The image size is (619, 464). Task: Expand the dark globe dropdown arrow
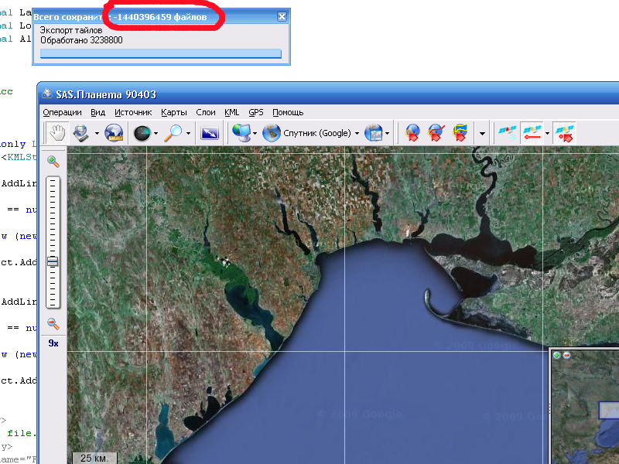(156, 133)
